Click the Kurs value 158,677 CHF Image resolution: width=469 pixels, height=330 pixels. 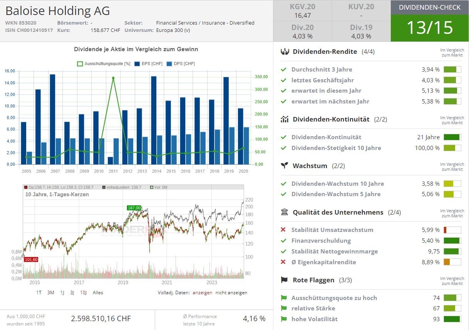tap(106, 30)
